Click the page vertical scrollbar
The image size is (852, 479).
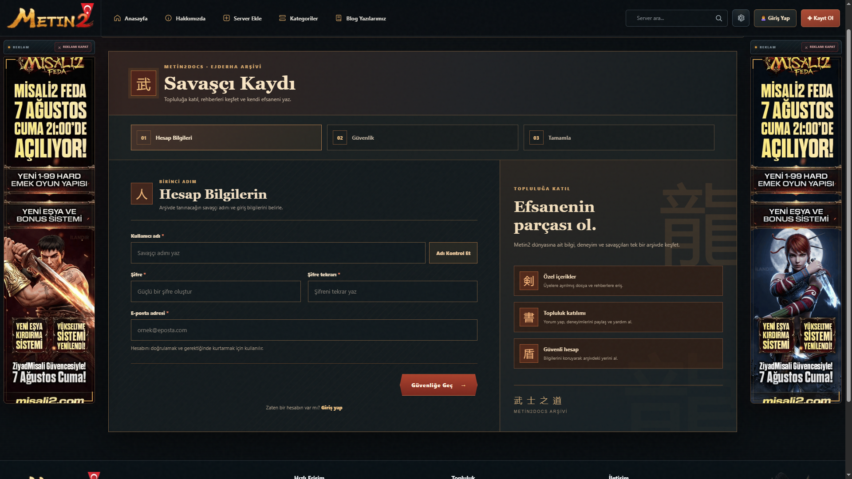pos(848,215)
